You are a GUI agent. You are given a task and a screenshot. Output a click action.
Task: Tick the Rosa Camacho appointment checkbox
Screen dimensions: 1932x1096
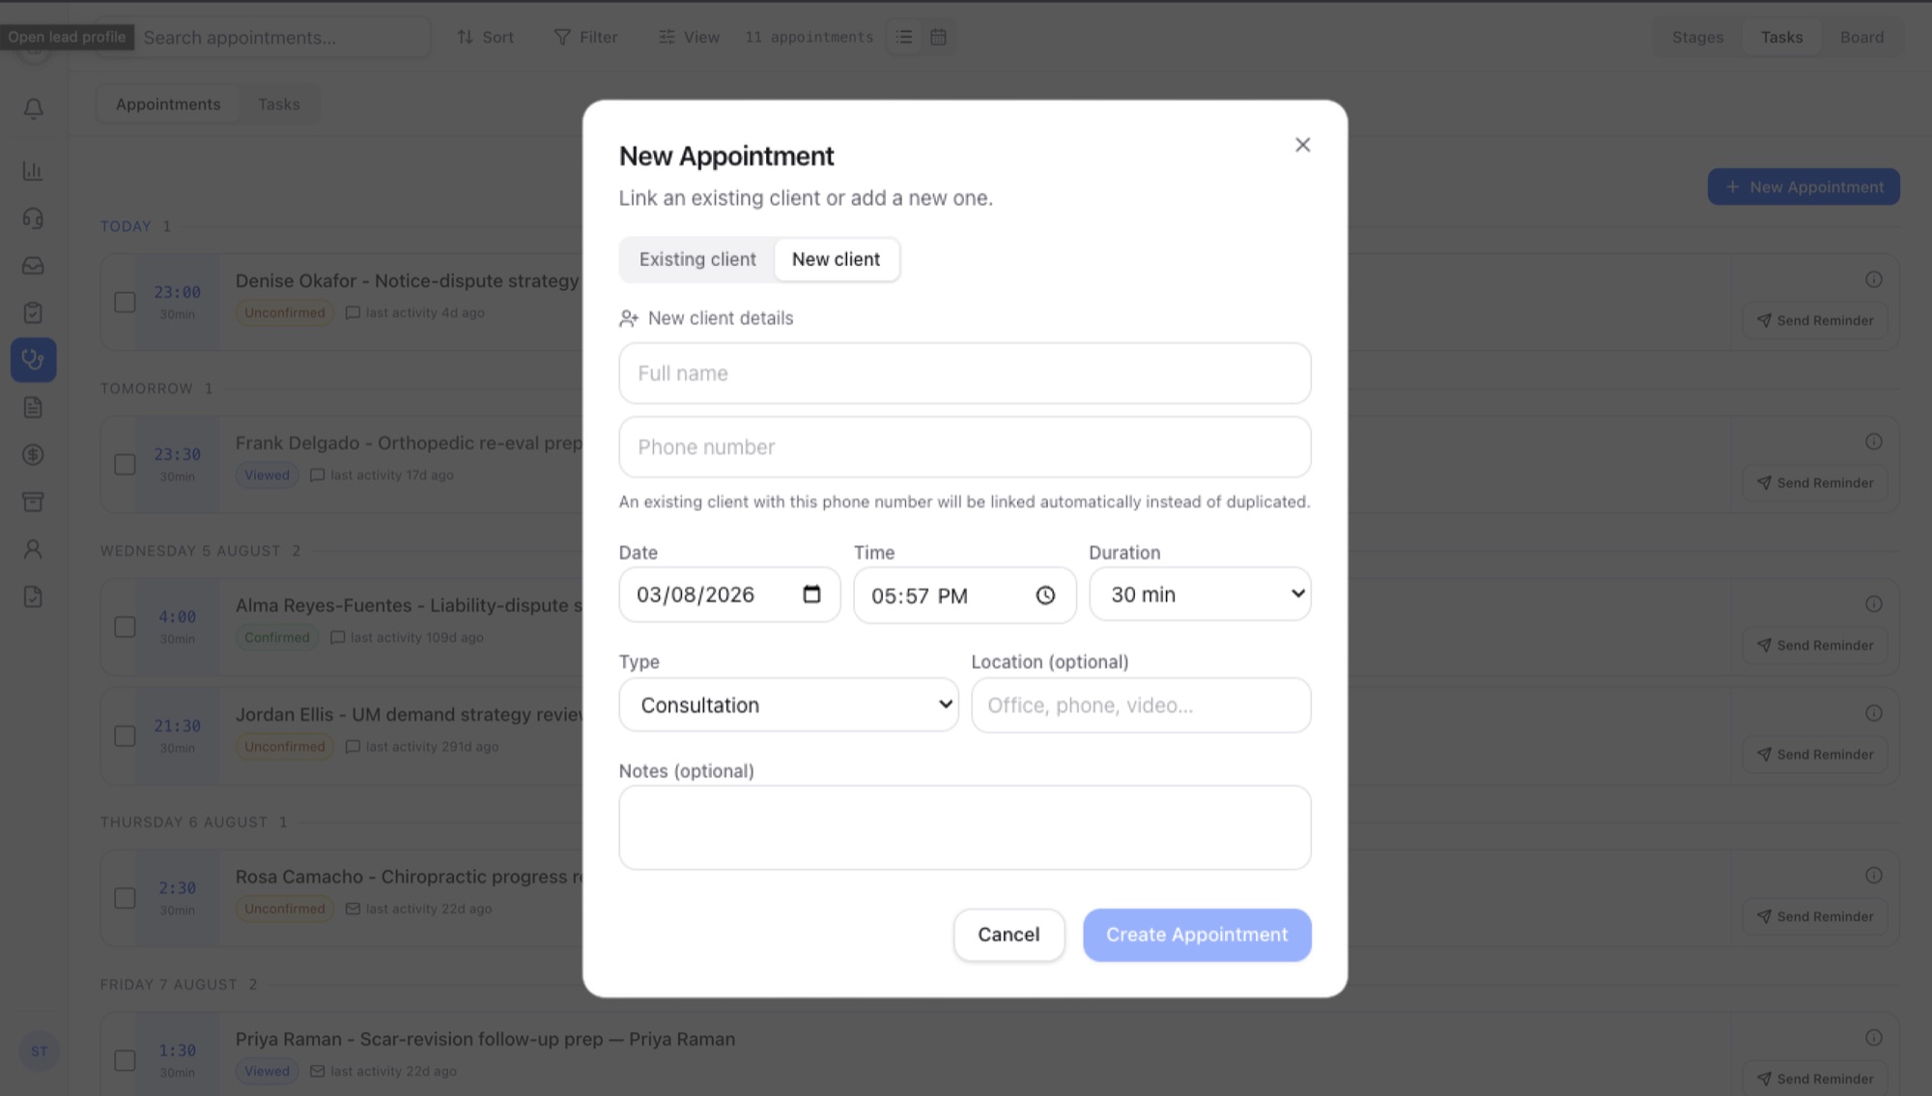[x=125, y=898]
